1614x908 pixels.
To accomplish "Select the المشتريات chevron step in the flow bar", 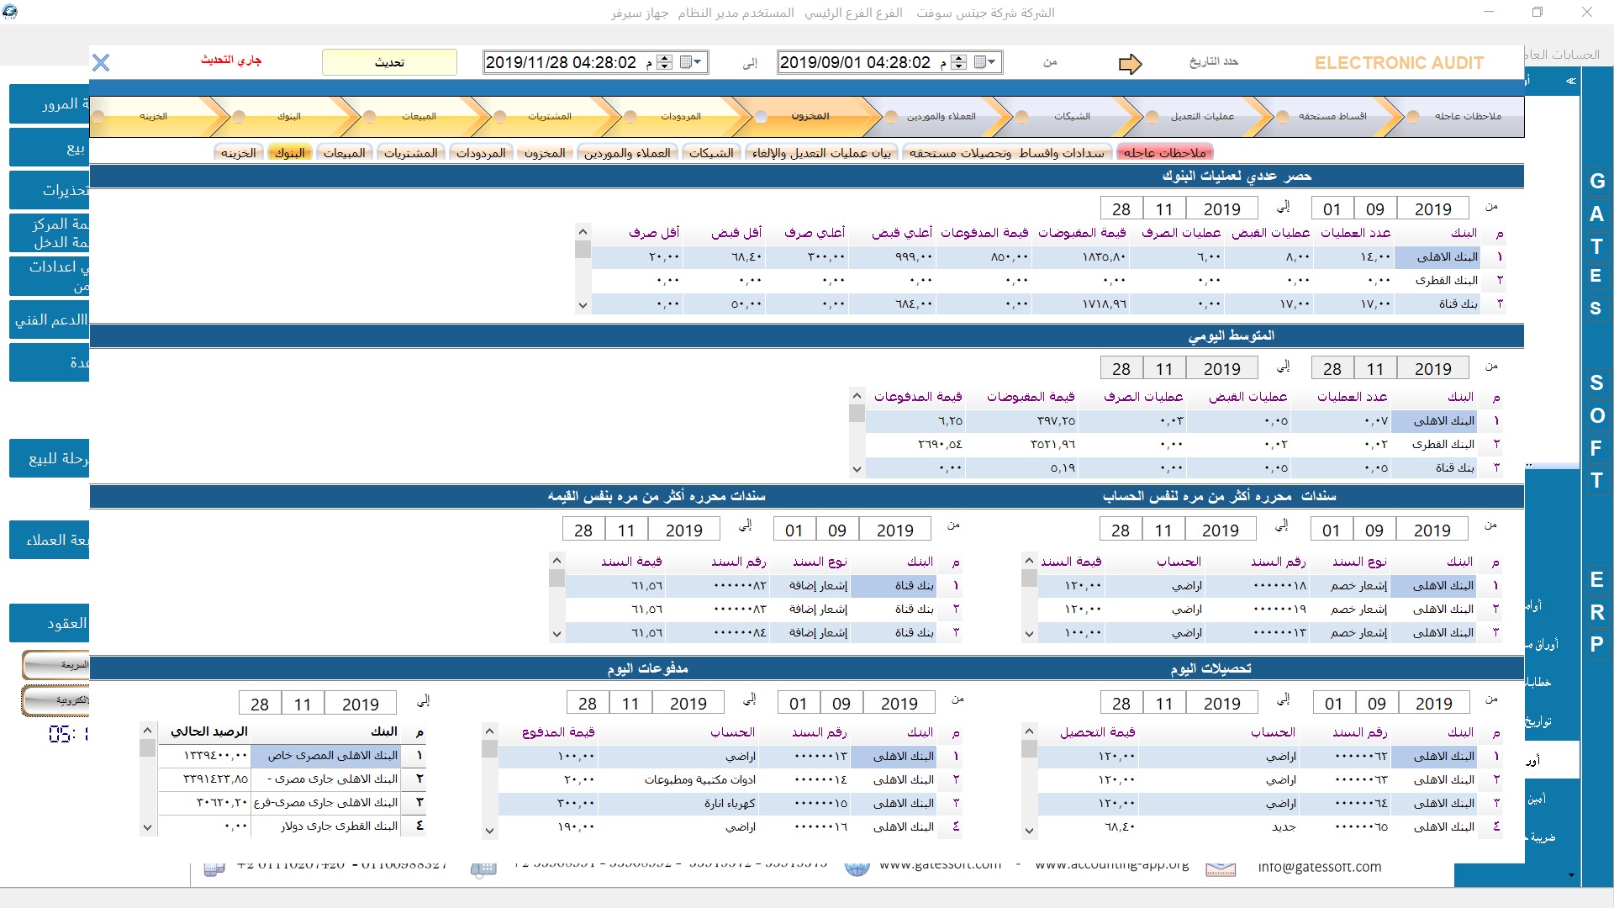I will (549, 117).
